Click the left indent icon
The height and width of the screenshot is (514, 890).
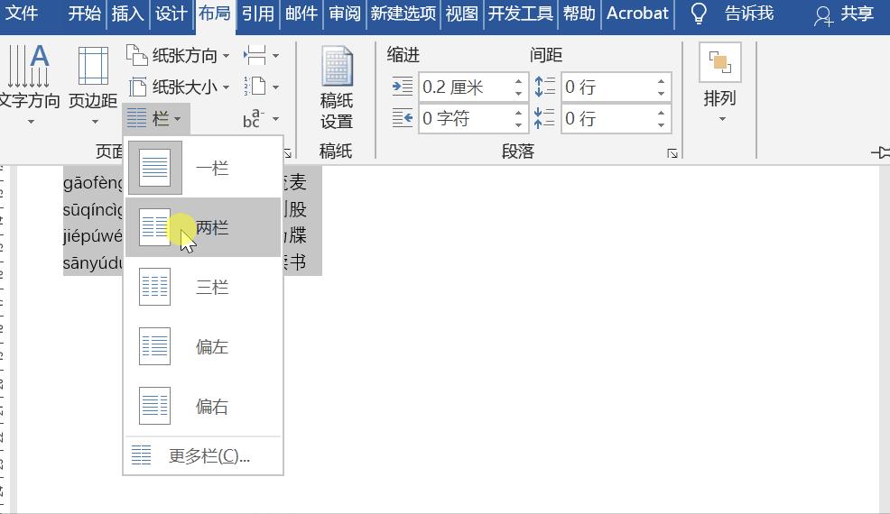[403, 87]
